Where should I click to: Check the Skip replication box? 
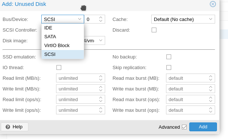[169, 67]
